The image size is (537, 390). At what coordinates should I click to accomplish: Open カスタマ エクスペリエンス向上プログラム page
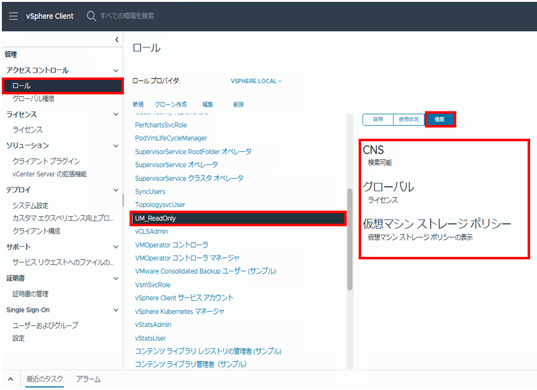(63, 218)
